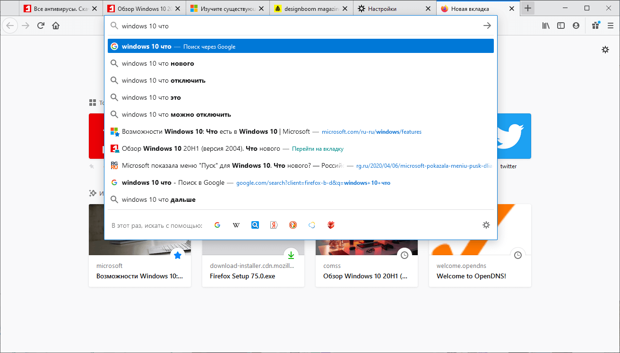Image resolution: width=620 pixels, height=353 pixels.
Task: Navigate back with the back arrow
Action: [9, 26]
